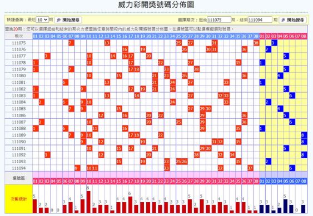Click the header column 01 in blue row
313x216 pixels.
(x=35, y=36)
